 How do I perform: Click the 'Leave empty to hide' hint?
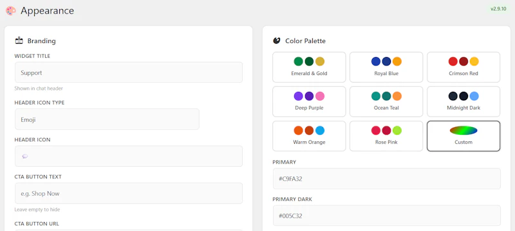click(x=37, y=209)
